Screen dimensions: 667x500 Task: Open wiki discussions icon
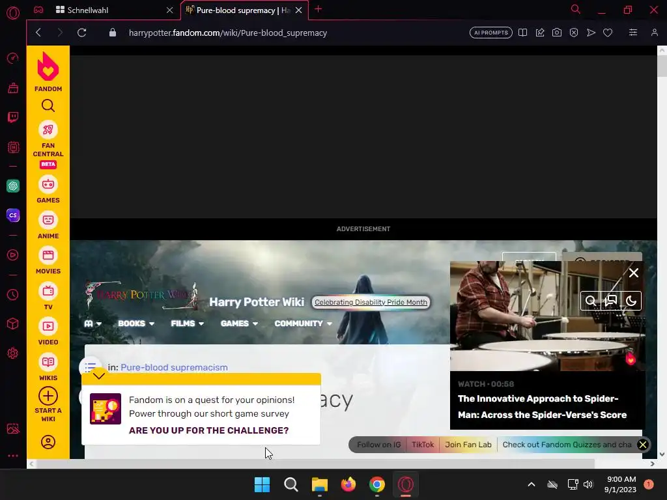(x=611, y=301)
